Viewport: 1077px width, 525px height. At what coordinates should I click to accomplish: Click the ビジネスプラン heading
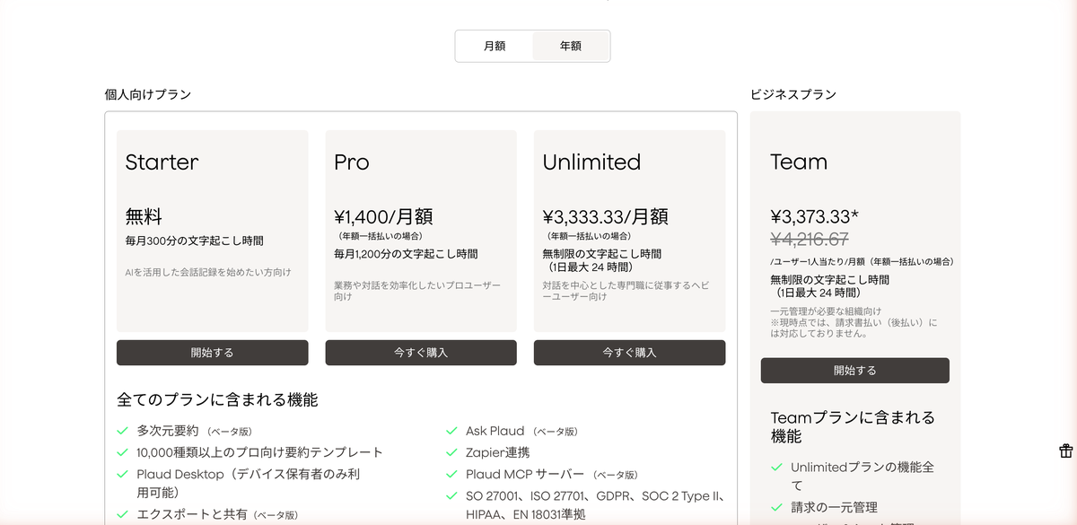(x=793, y=94)
